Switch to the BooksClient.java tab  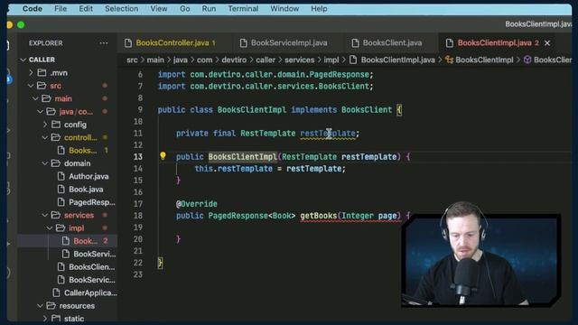coord(392,43)
